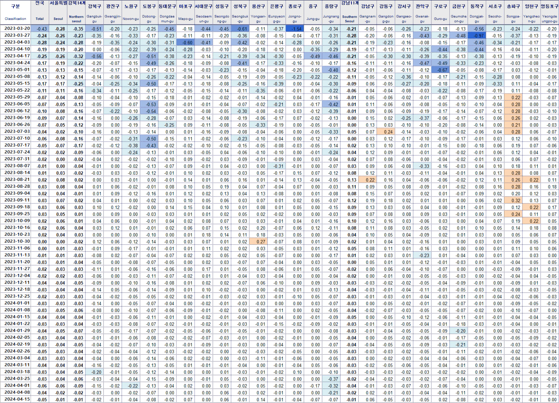The width and height of the screenshot is (559, 403).
Task: Select the 중랑구 column header
Action: [331, 6]
